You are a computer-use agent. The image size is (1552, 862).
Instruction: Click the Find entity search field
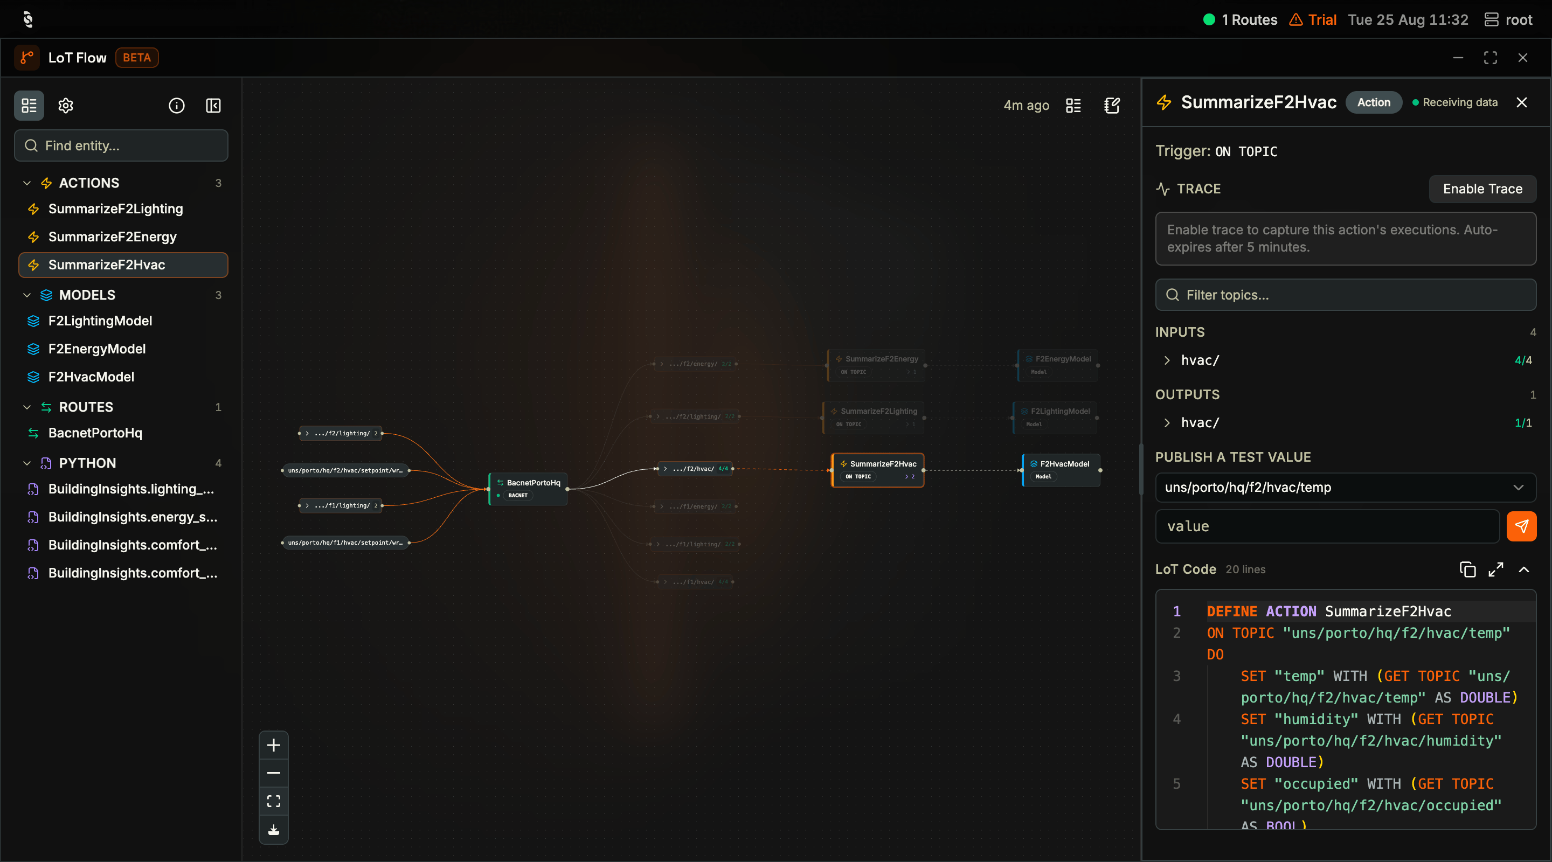(x=121, y=146)
